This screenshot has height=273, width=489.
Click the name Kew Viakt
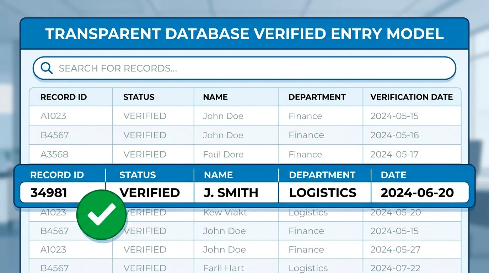pyautogui.click(x=225, y=213)
